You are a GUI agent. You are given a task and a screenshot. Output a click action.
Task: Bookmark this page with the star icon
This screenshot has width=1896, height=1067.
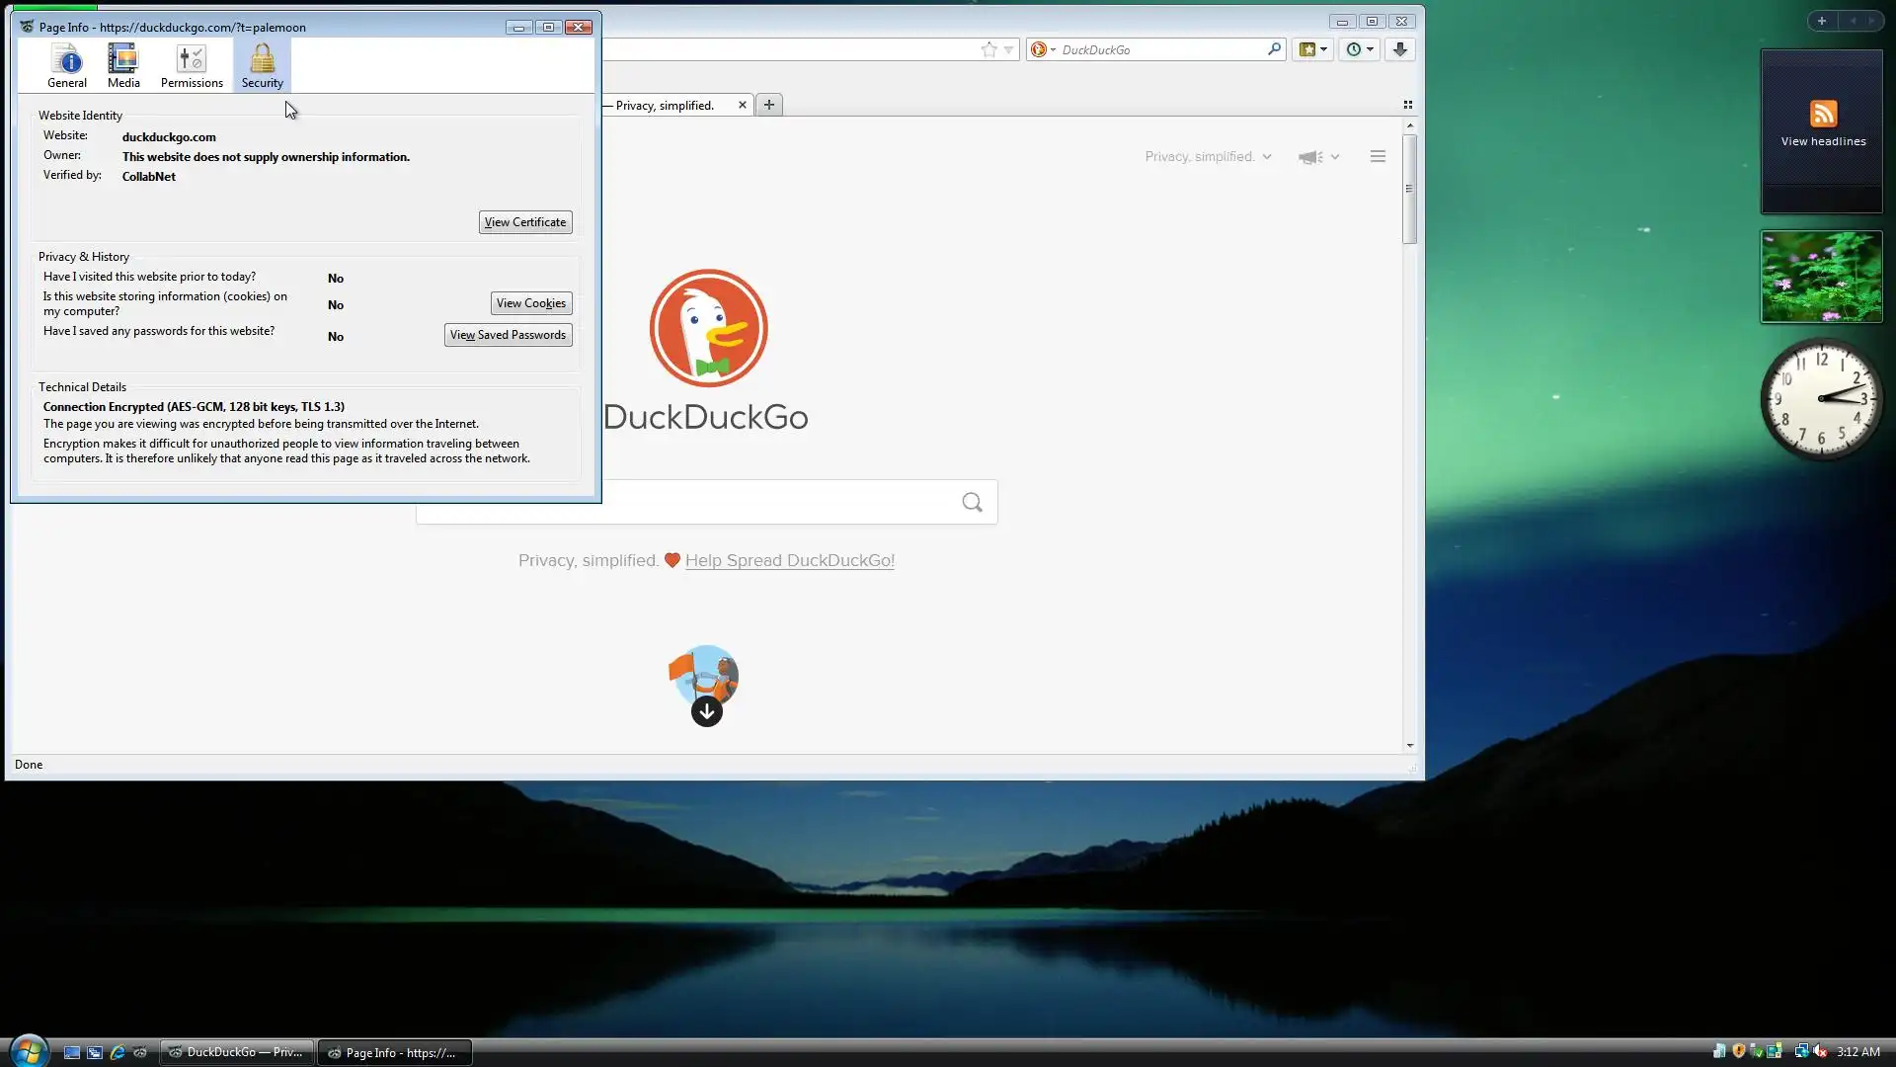988,49
